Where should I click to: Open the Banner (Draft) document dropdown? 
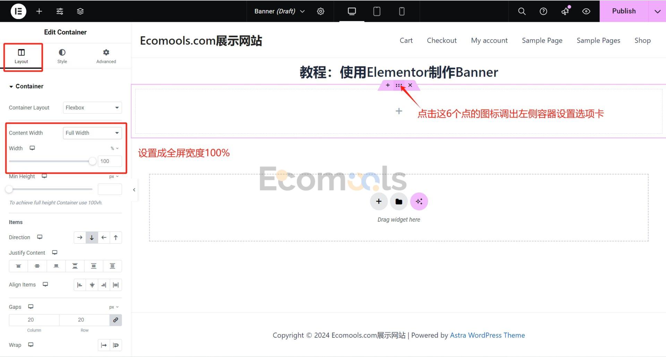pyautogui.click(x=280, y=11)
